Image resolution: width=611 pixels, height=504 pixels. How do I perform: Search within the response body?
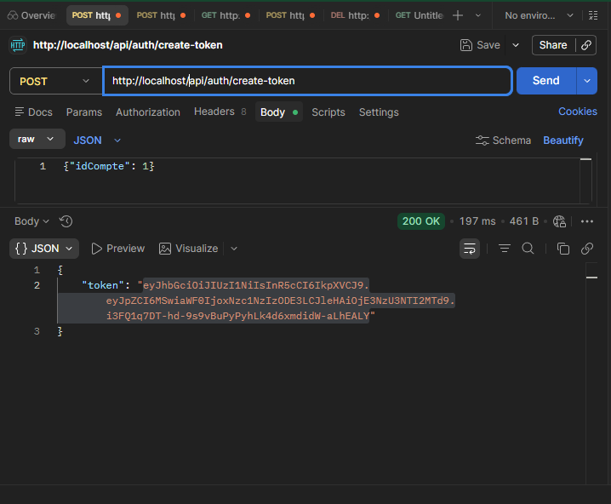tap(528, 249)
